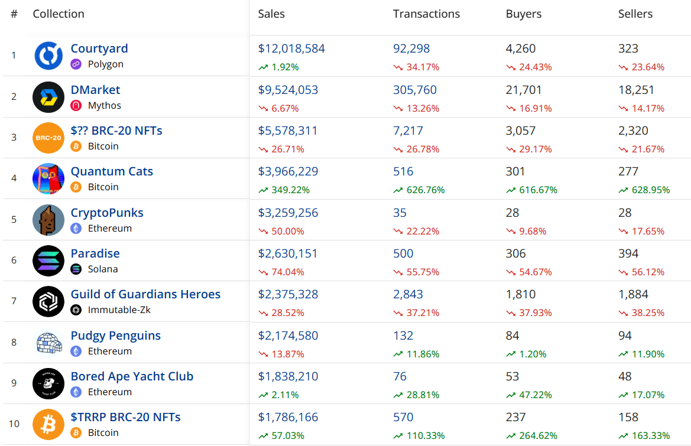Open Paradise's $2,630,151 sales figure
The image size is (691, 446).
287,253
